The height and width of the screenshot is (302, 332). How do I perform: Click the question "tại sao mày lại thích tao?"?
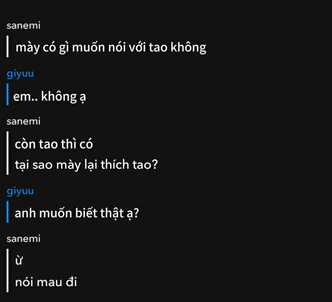(x=86, y=165)
